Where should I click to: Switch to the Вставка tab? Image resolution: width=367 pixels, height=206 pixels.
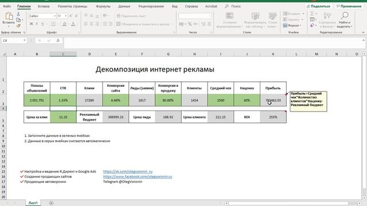tap(44, 6)
